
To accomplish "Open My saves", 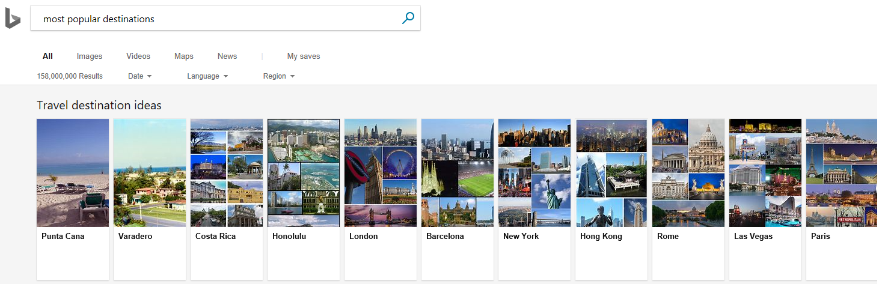I will 304,56.
